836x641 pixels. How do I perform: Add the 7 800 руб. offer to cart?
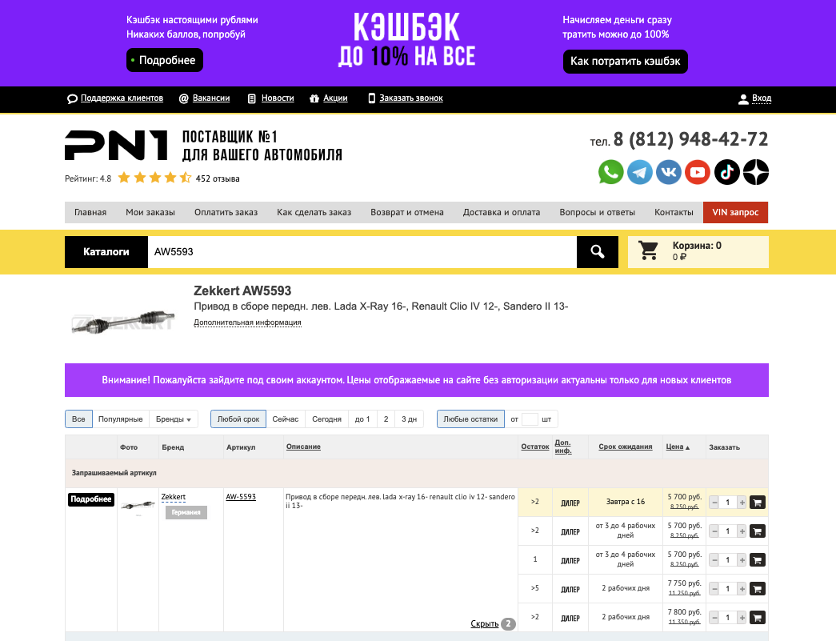coord(757,618)
